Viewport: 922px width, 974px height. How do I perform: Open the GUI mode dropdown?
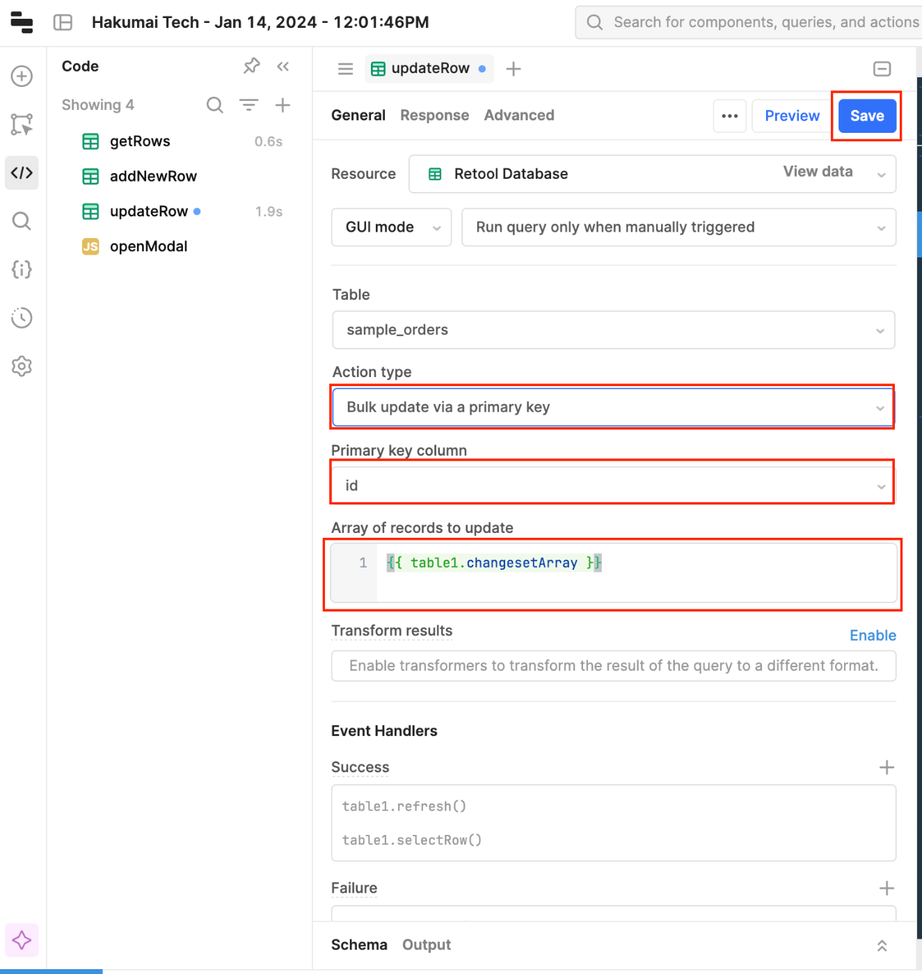tap(391, 227)
